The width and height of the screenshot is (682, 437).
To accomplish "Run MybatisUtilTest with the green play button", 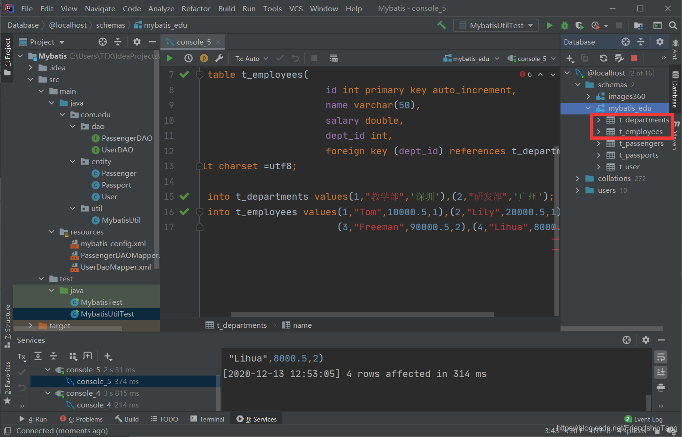I will click(549, 25).
